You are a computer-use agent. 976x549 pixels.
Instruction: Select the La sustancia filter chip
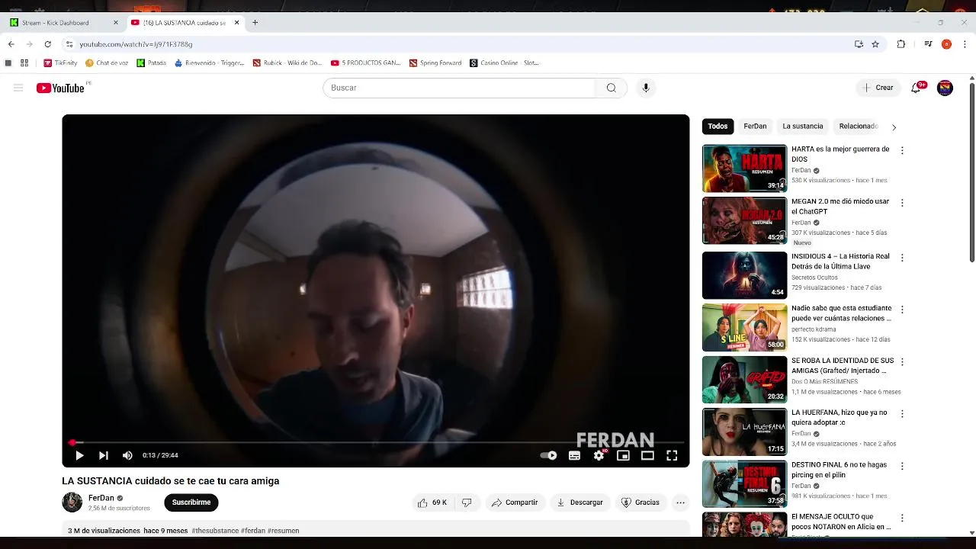[803, 127]
